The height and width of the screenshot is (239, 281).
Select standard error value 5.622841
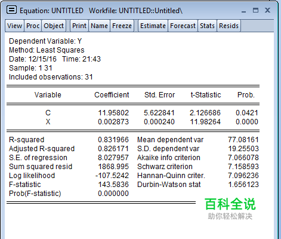[x=159, y=113]
